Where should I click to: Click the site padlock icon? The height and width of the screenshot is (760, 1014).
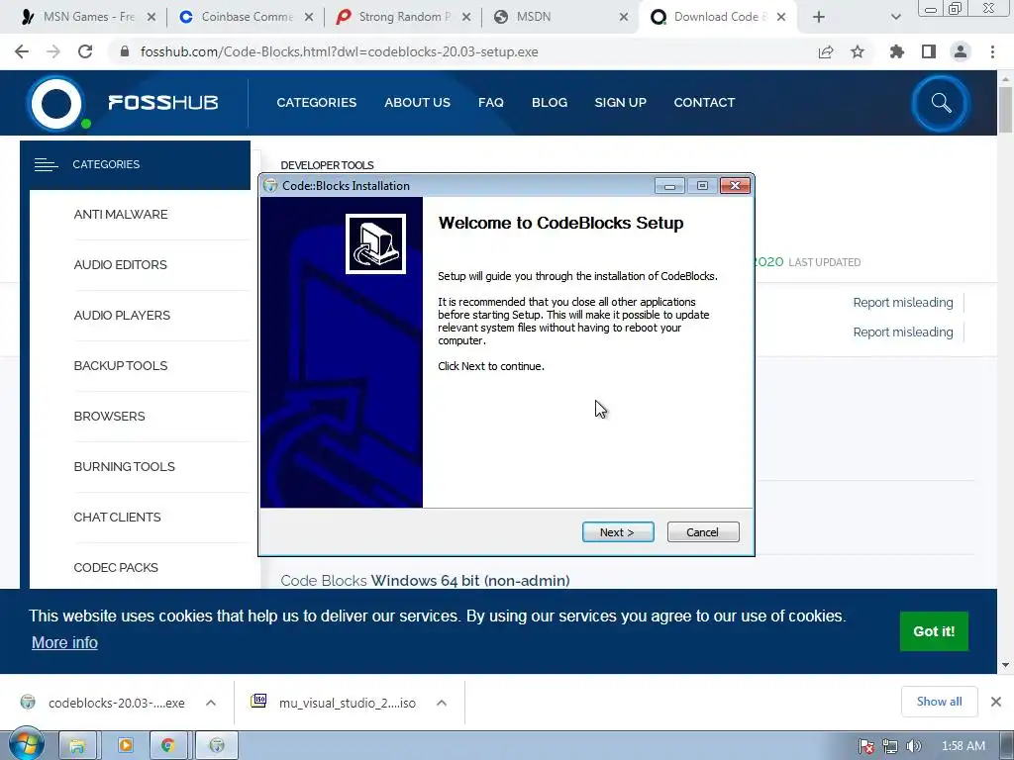125,51
